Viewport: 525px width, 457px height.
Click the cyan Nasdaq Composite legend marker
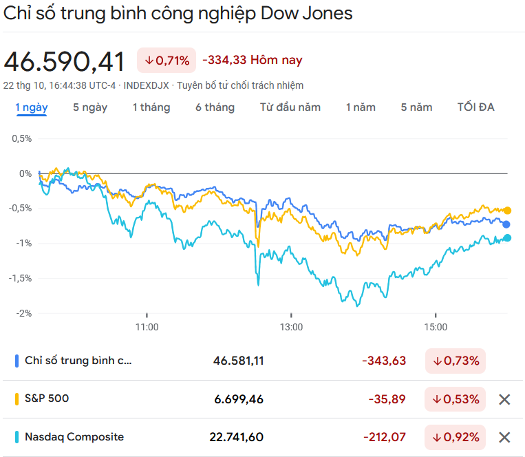(x=17, y=437)
